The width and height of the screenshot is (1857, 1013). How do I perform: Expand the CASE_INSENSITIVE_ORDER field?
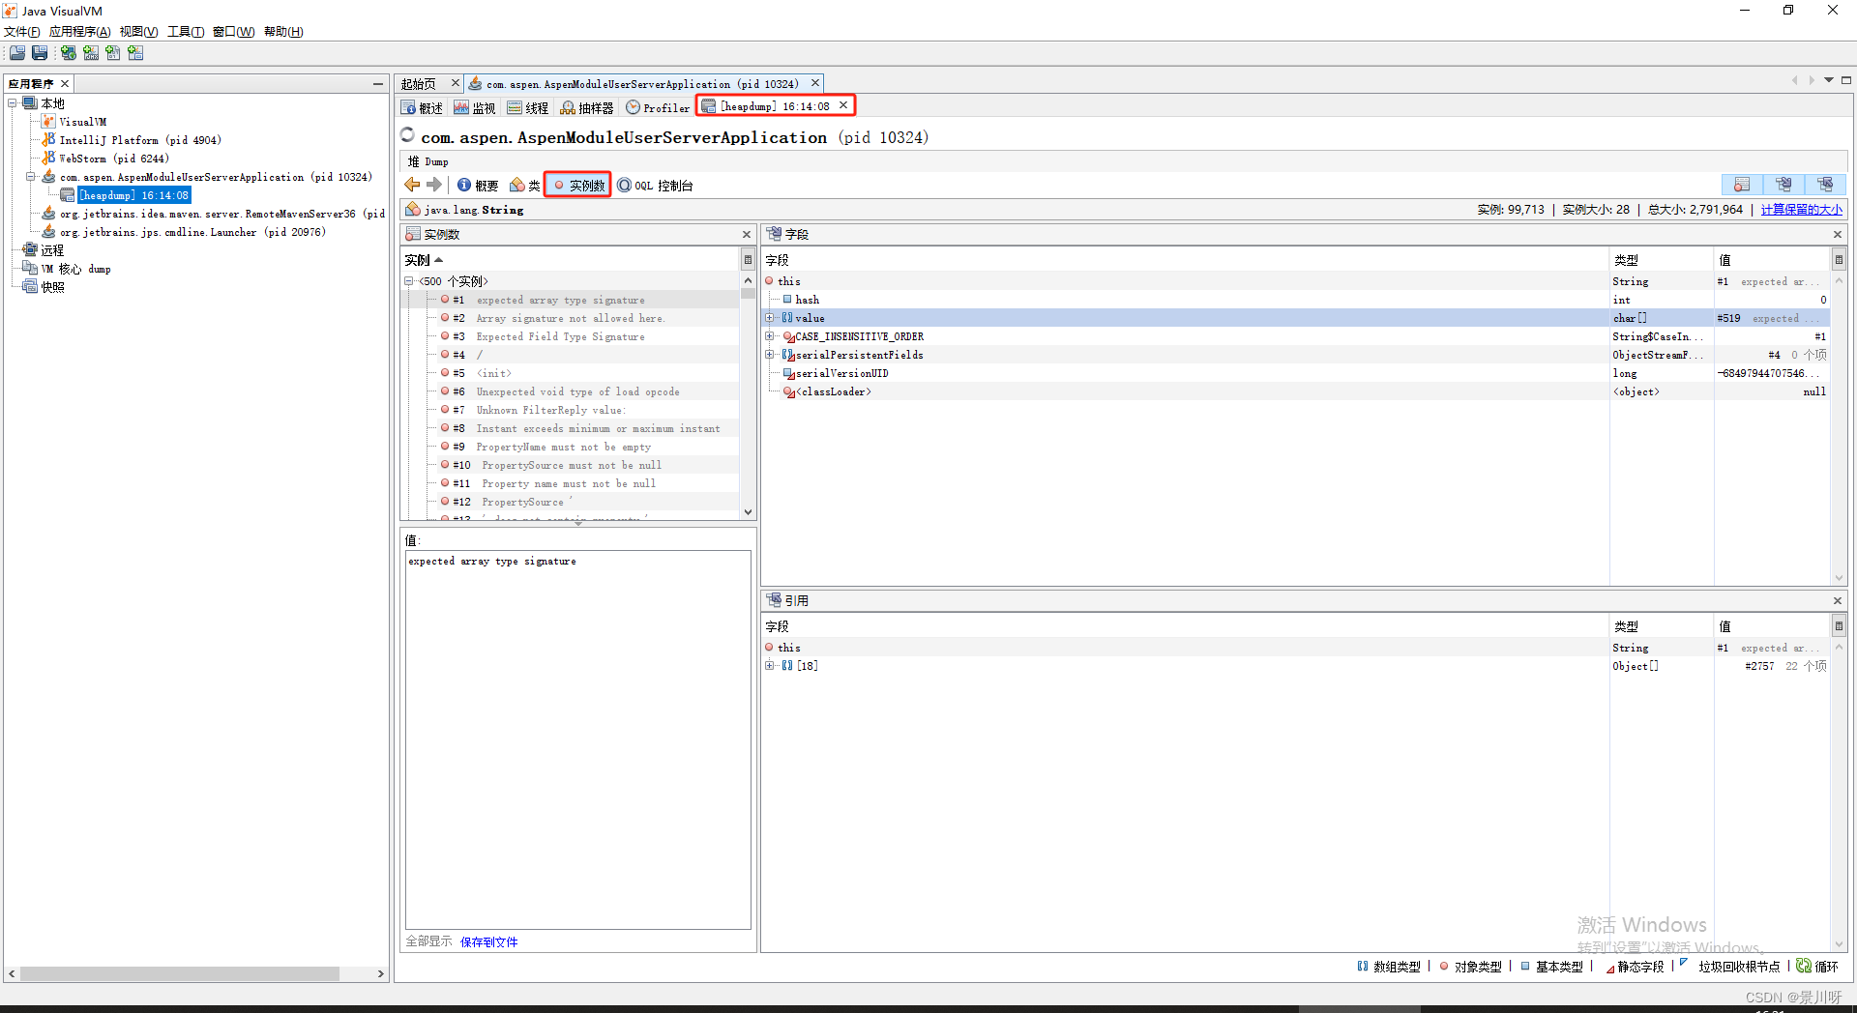[x=770, y=336]
